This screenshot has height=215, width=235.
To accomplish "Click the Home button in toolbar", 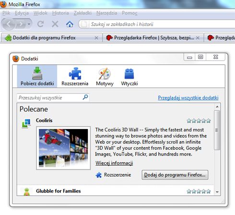I will (x=70, y=24).
